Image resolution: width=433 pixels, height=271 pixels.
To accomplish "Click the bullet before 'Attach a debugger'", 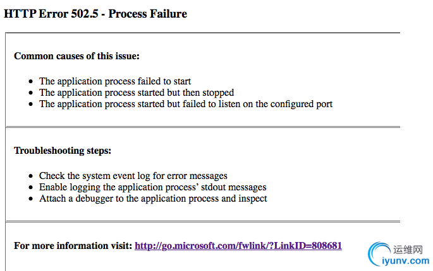I will coord(30,199).
